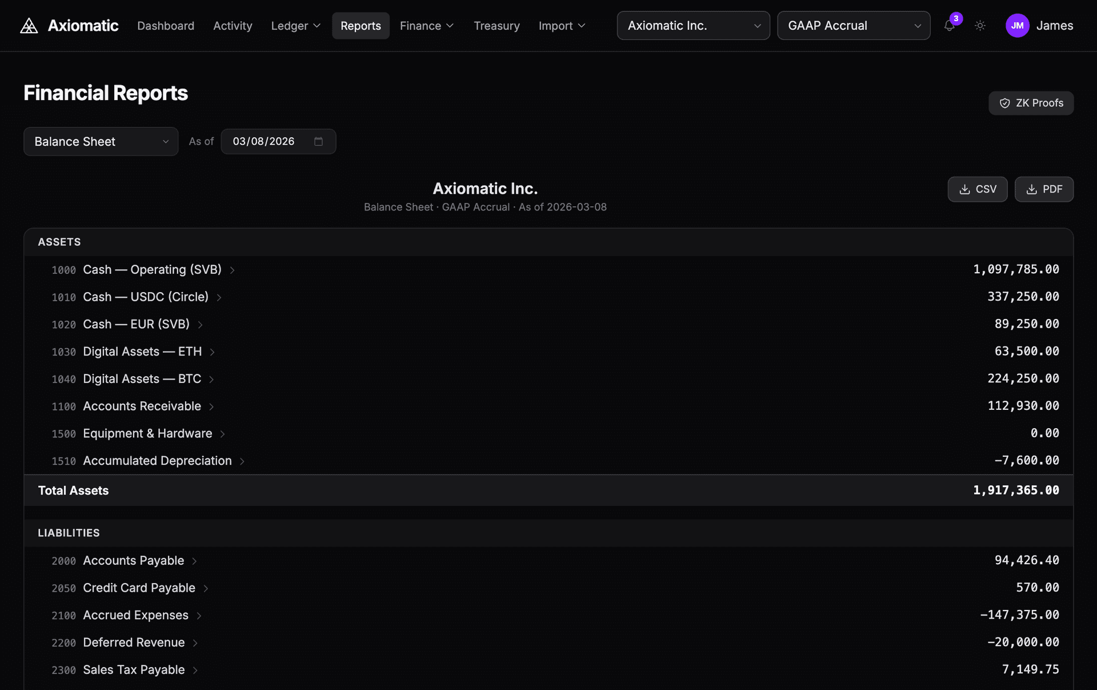Navigate to the Dashboard

pos(165,26)
